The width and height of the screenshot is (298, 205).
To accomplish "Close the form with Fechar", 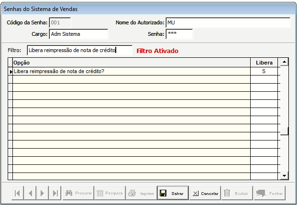I will 270,193.
